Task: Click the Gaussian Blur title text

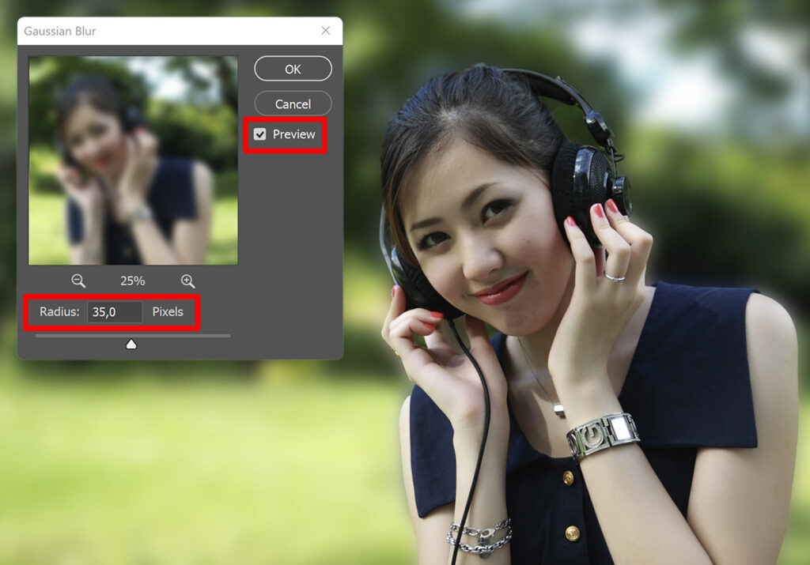Action: [60, 31]
